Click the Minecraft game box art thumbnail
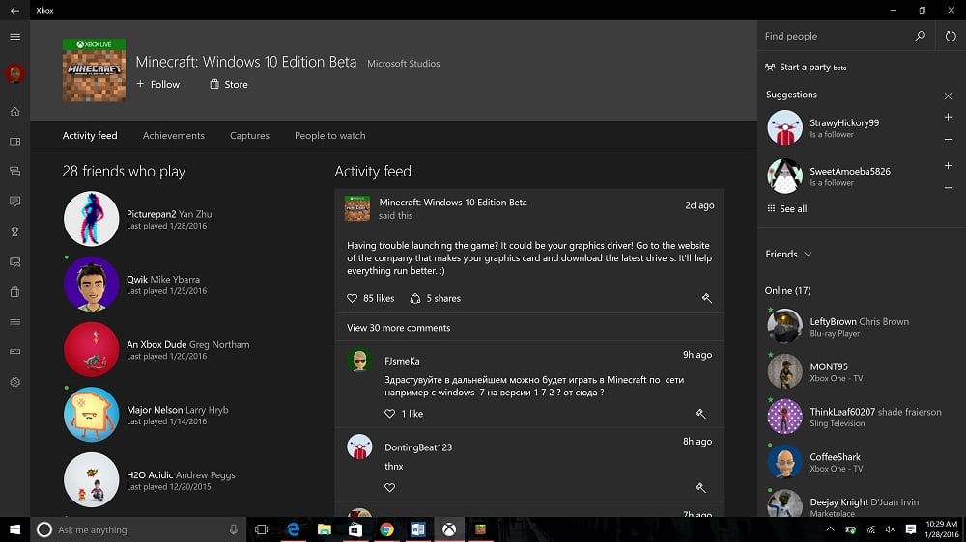966x542 pixels. point(95,70)
